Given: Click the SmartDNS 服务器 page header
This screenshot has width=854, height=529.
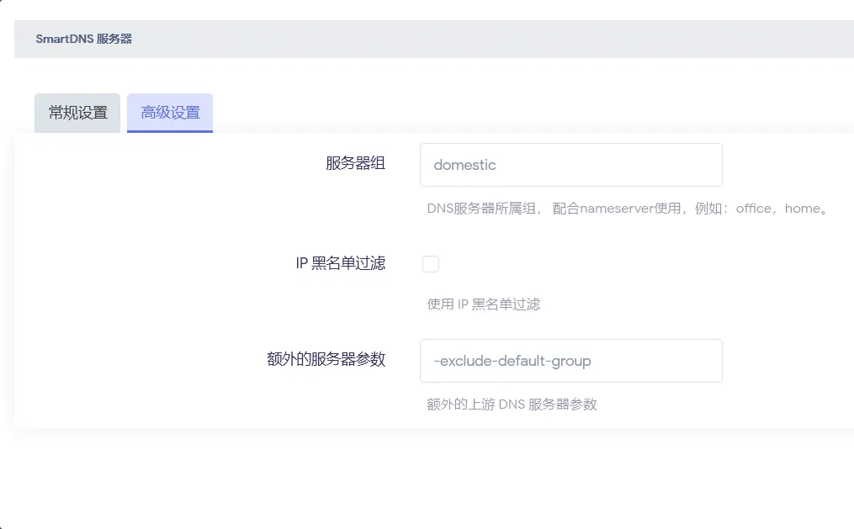Looking at the screenshot, I should pos(83,38).
